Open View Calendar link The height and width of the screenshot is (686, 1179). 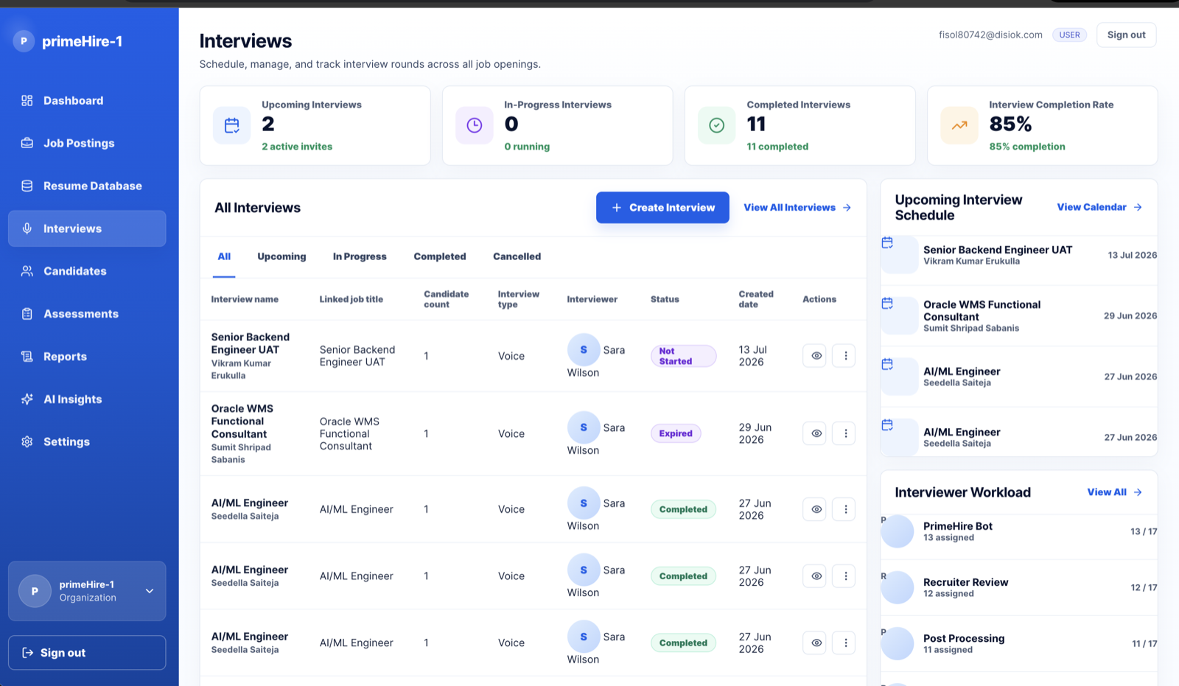(x=1099, y=207)
